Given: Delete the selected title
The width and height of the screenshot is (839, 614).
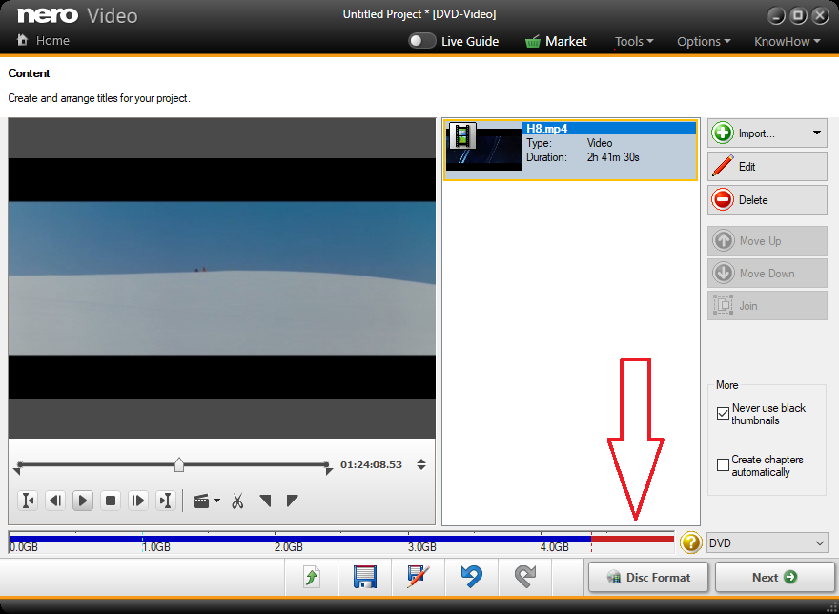Looking at the screenshot, I should point(767,200).
